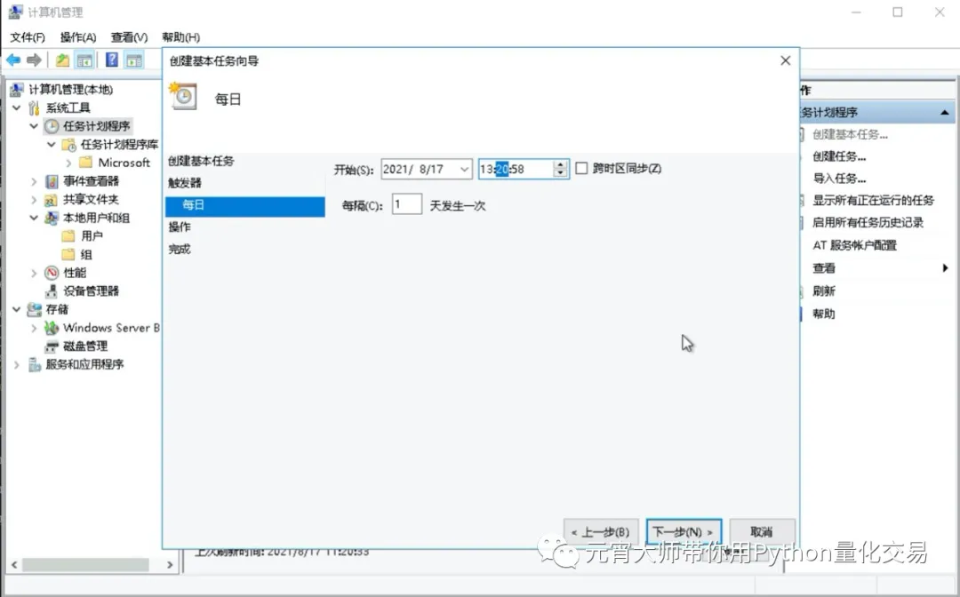This screenshot has height=597, width=960.
Task: Click 刷新 in actions pane
Action: 823,291
